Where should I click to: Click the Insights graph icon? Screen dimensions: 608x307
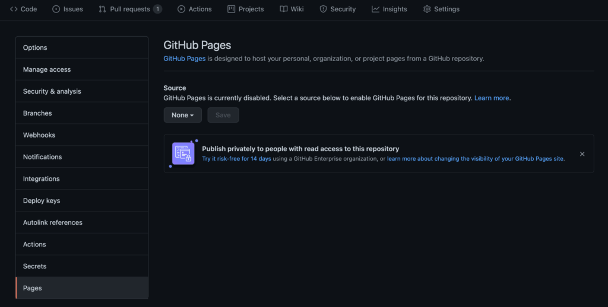(376, 9)
